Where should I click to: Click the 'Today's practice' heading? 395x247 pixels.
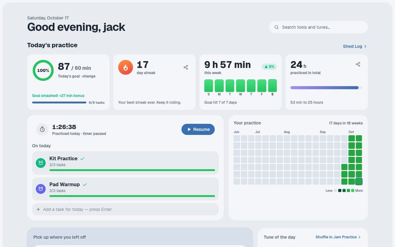tap(52, 45)
